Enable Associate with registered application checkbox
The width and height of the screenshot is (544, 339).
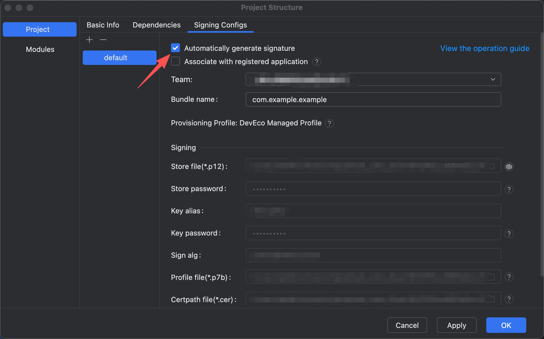tap(175, 61)
